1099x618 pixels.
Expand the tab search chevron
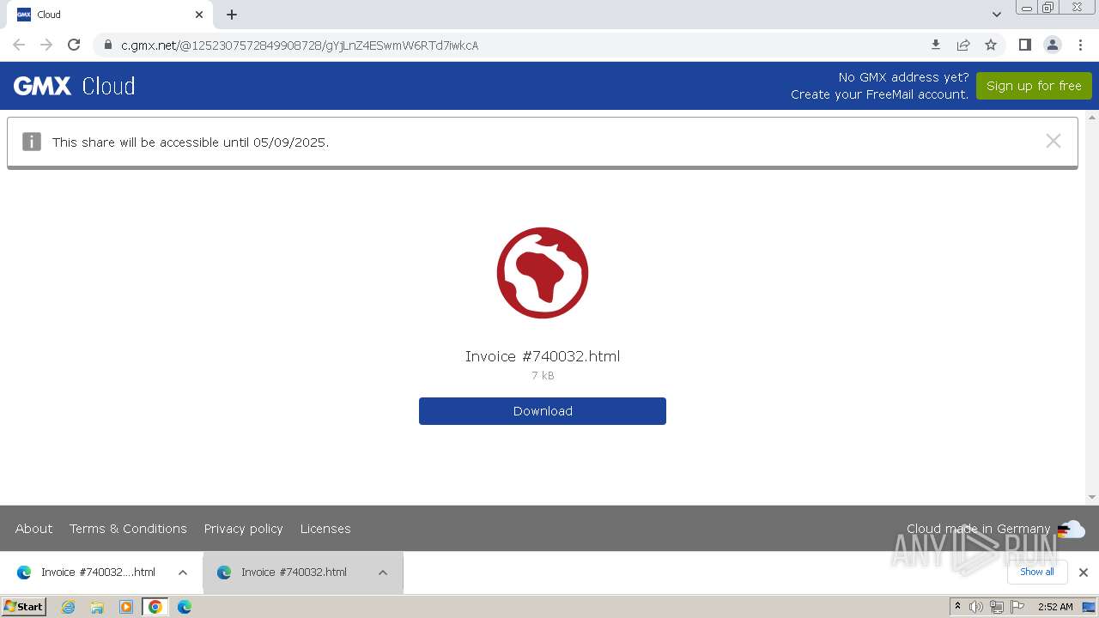pos(996,15)
